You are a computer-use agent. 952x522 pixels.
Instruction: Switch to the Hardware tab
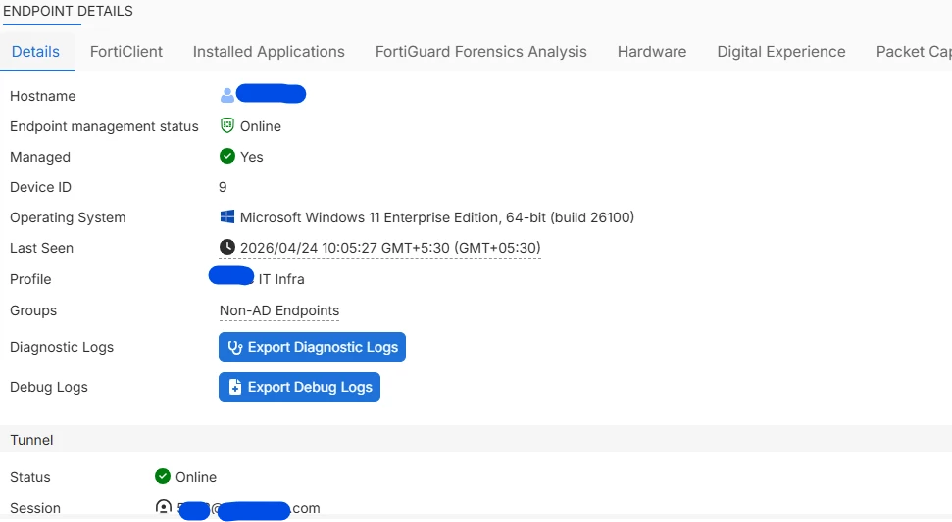[x=652, y=52]
